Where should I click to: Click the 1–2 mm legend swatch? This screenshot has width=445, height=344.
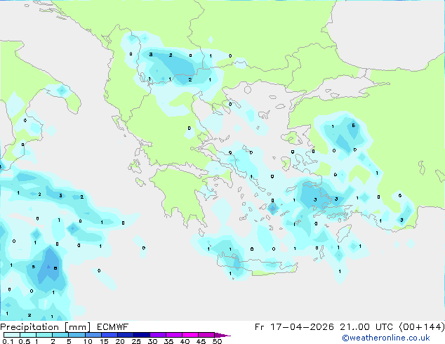coord(44,335)
